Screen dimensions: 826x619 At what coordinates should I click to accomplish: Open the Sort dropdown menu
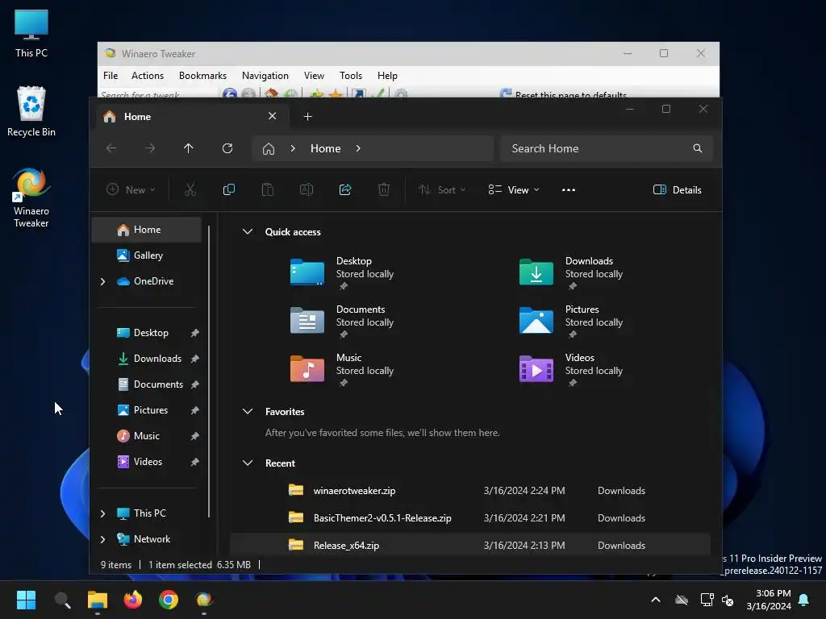point(441,190)
